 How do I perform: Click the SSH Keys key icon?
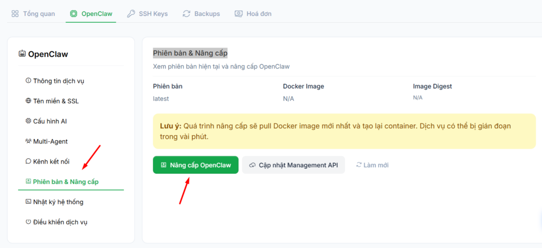131,14
